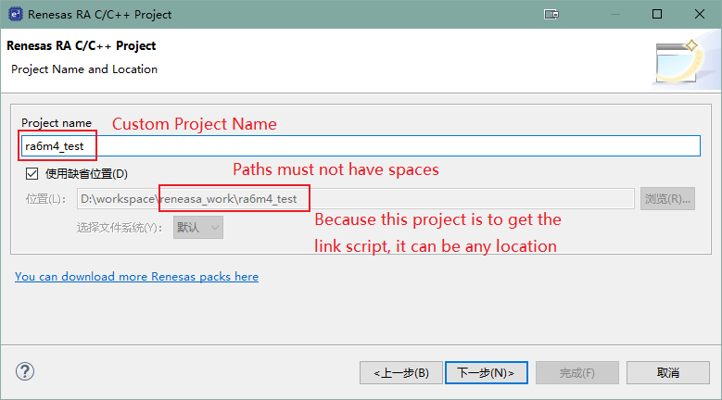The height and width of the screenshot is (400, 722).
Task: Cancel the wizard with 取消 button
Action: click(x=667, y=372)
